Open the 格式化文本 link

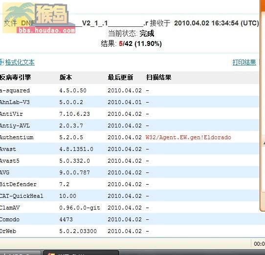point(20,63)
